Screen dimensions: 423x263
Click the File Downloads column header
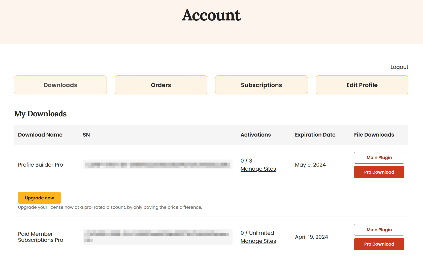(374, 135)
